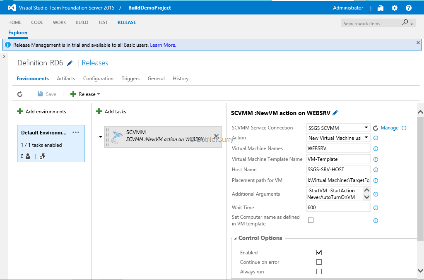Screen dimensions: 424x280
Task: Click green plus beside Add tasks
Action: click(99, 111)
